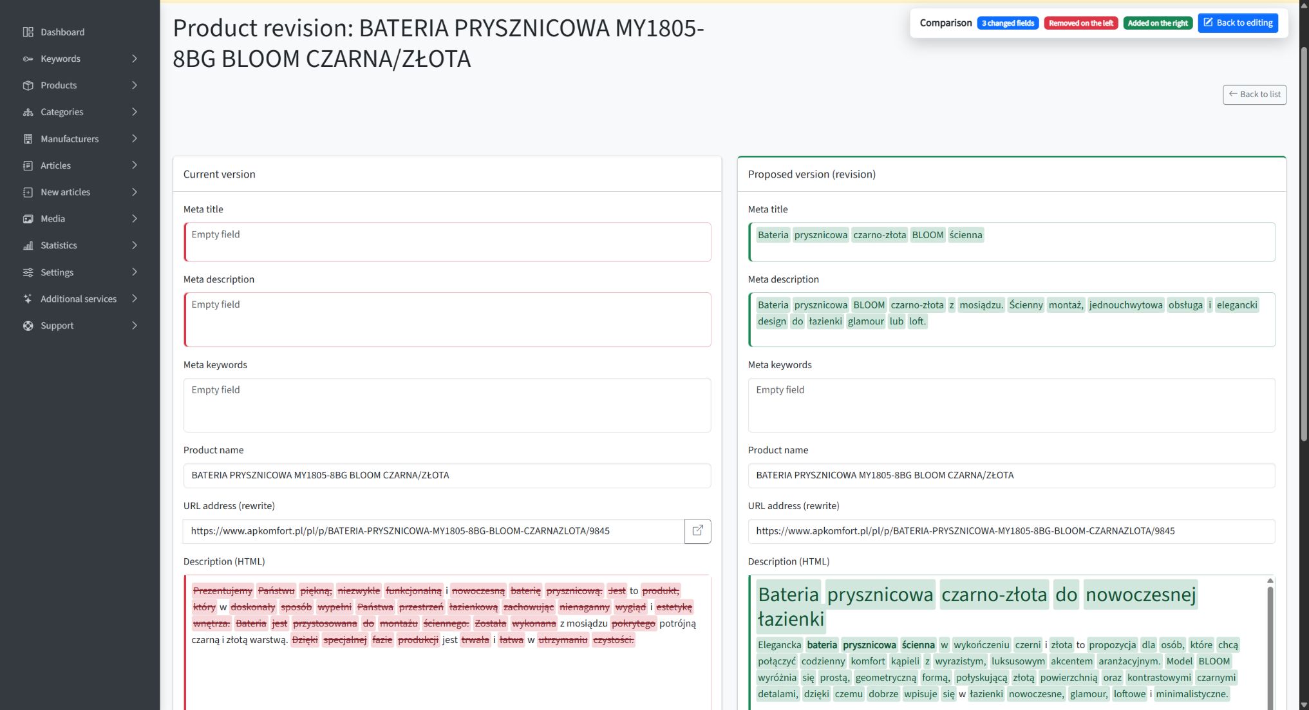Image resolution: width=1309 pixels, height=710 pixels.
Task: Click the current version URL address field
Action: coord(433,531)
